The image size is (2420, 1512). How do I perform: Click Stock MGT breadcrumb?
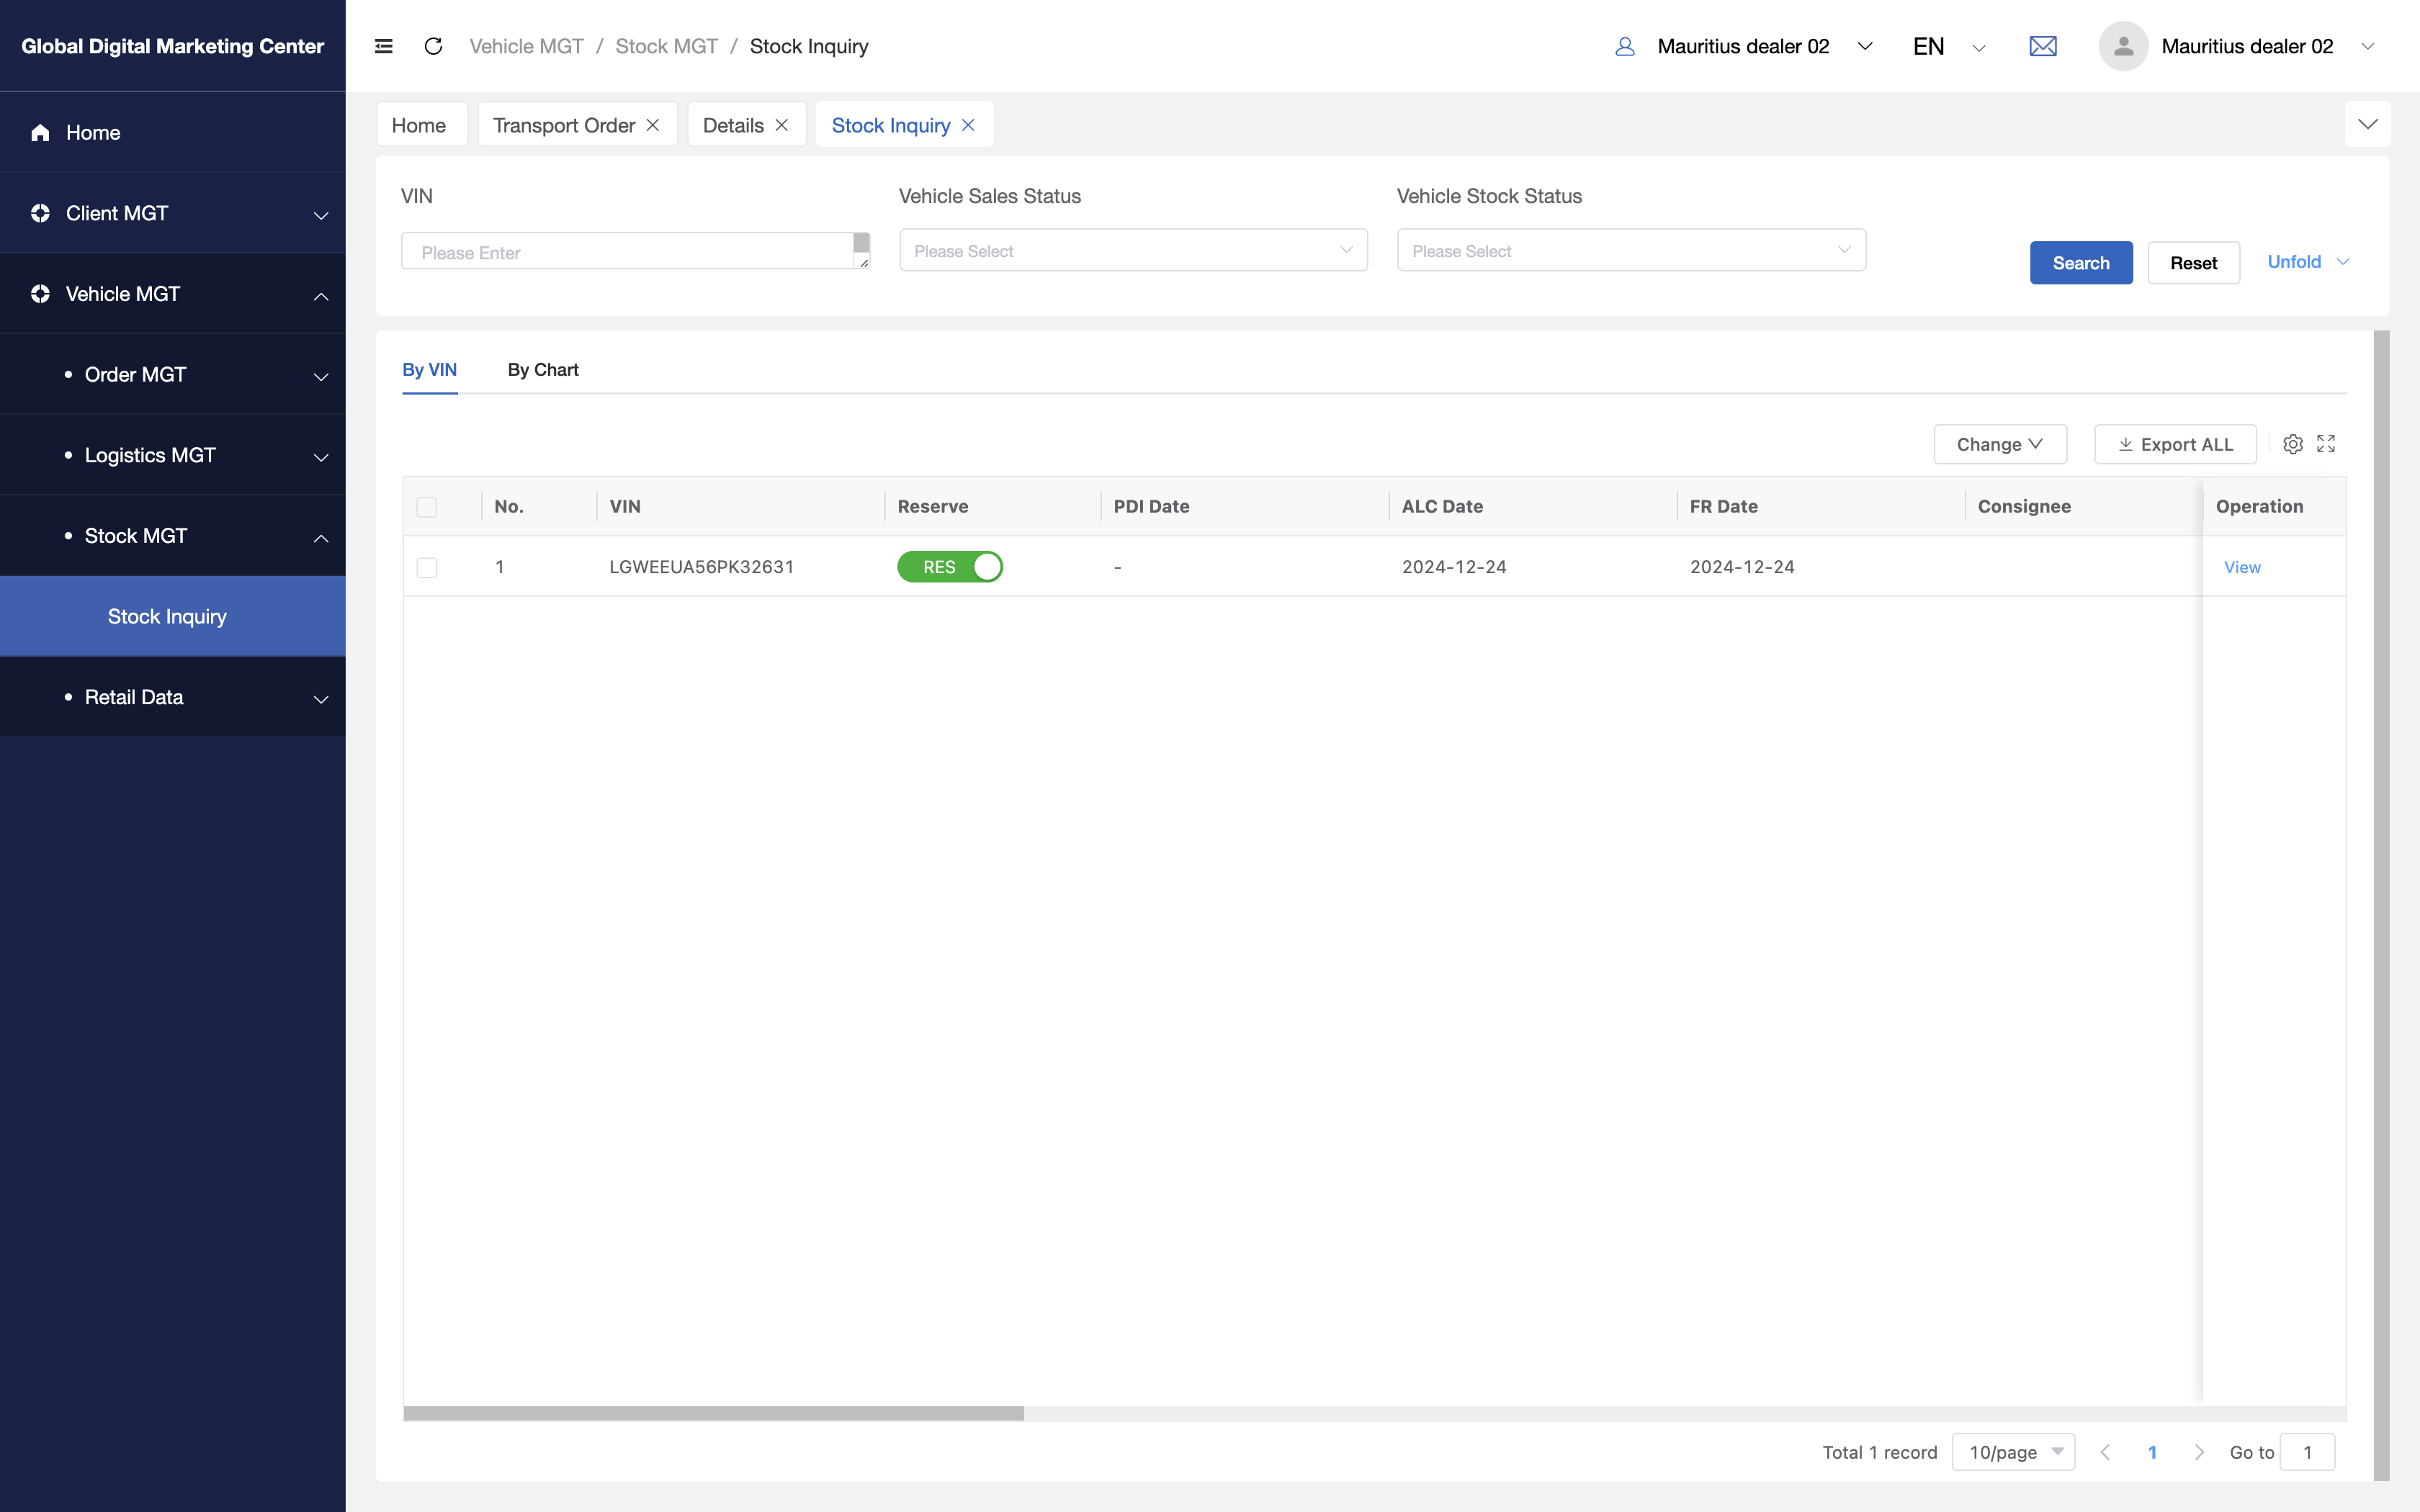click(x=666, y=46)
